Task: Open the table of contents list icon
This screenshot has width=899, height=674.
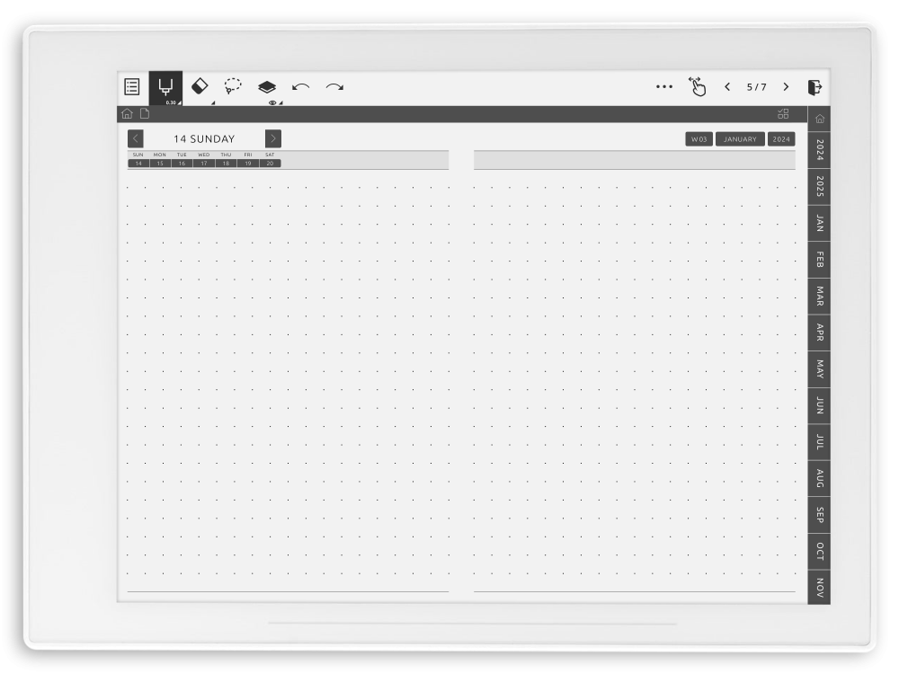Action: tap(132, 87)
